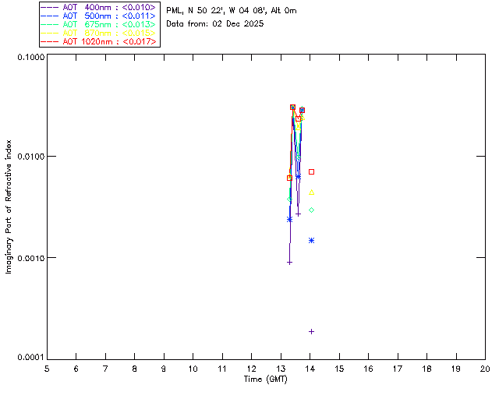Screen dimensions: 499x399
Task: Click the AOT 500nm legend entry
Action: click(98, 16)
